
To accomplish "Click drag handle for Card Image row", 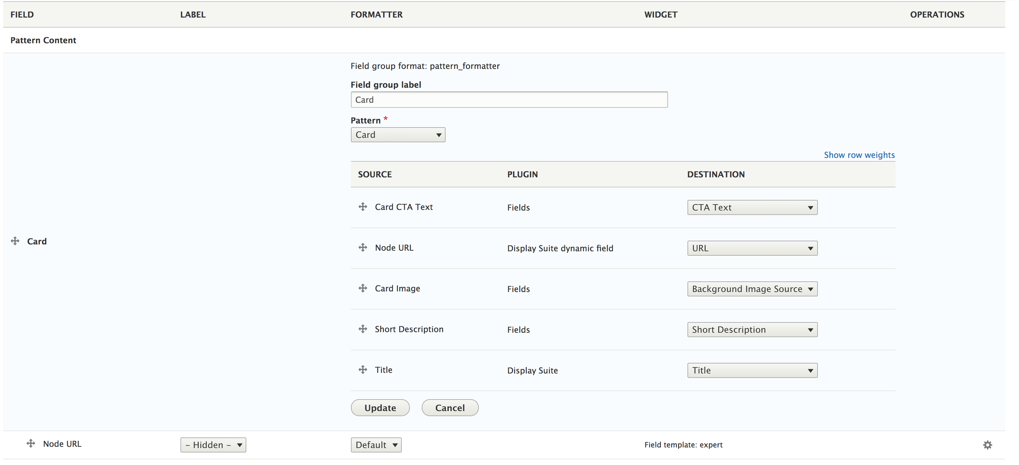I will pyautogui.click(x=362, y=288).
